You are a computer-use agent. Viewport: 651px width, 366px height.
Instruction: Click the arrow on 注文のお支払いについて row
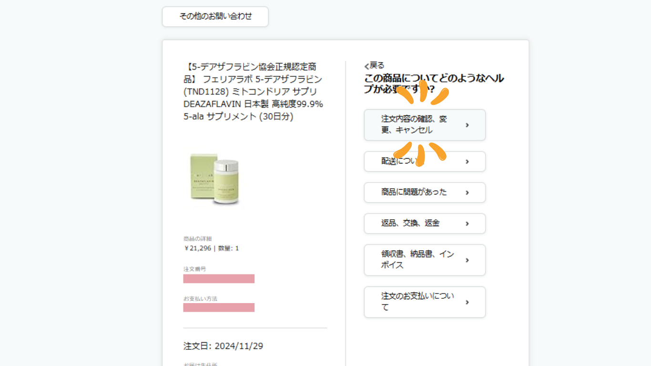[x=467, y=302]
